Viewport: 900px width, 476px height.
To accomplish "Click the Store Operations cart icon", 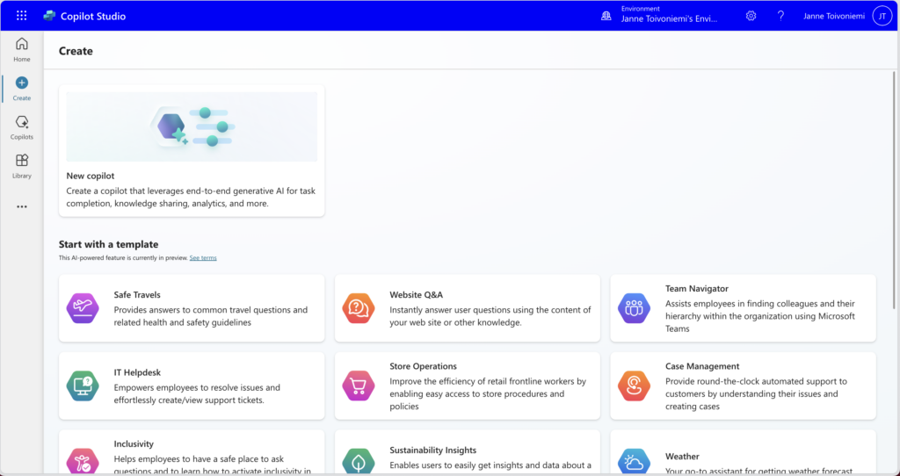I will (x=359, y=386).
